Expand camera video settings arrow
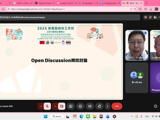This screenshot has height=120, width=160. pos(55,106)
